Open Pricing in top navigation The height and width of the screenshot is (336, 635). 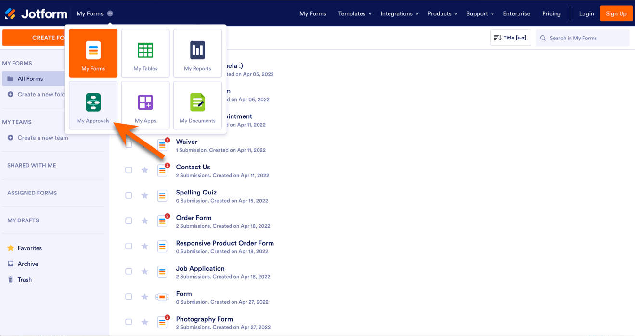click(x=551, y=13)
